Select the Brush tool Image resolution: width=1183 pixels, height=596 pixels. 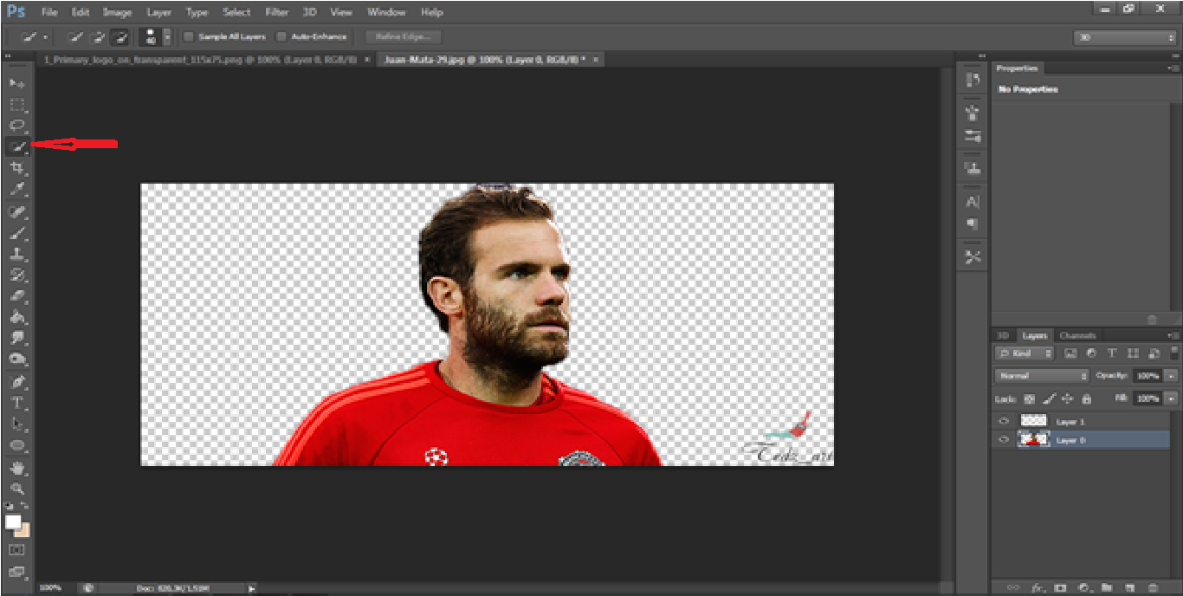click(16, 233)
